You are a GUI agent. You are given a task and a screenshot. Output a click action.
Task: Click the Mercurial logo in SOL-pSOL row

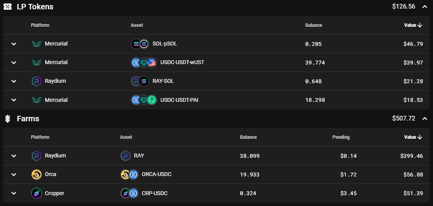pyautogui.click(x=36, y=44)
